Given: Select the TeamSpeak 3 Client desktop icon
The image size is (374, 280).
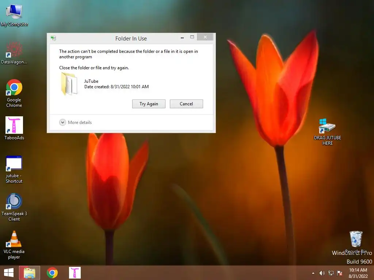Looking at the screenshot, I should point(14,207).
